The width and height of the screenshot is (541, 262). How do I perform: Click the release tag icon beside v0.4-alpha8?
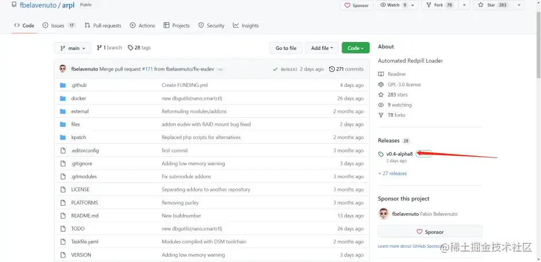[x=381, y=154]
